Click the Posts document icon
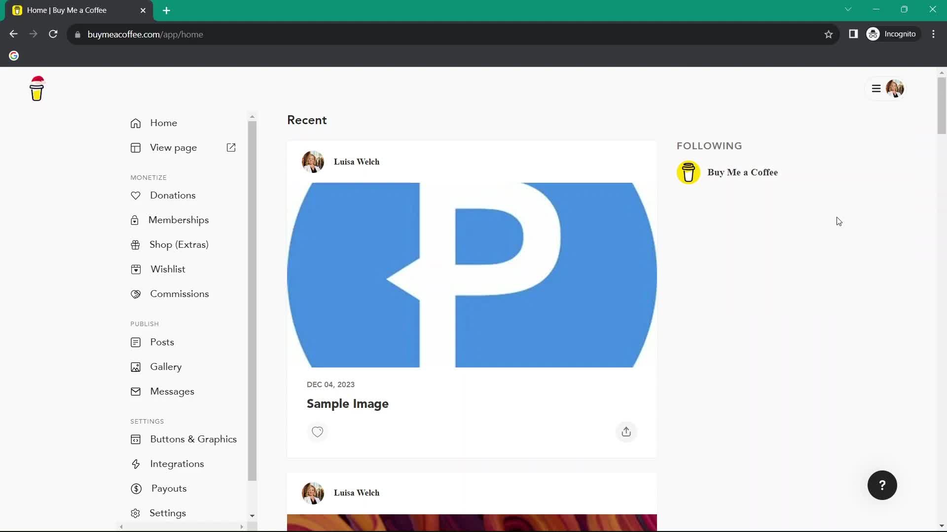Screen dimensions: 947x532 [x=135, y=342]
